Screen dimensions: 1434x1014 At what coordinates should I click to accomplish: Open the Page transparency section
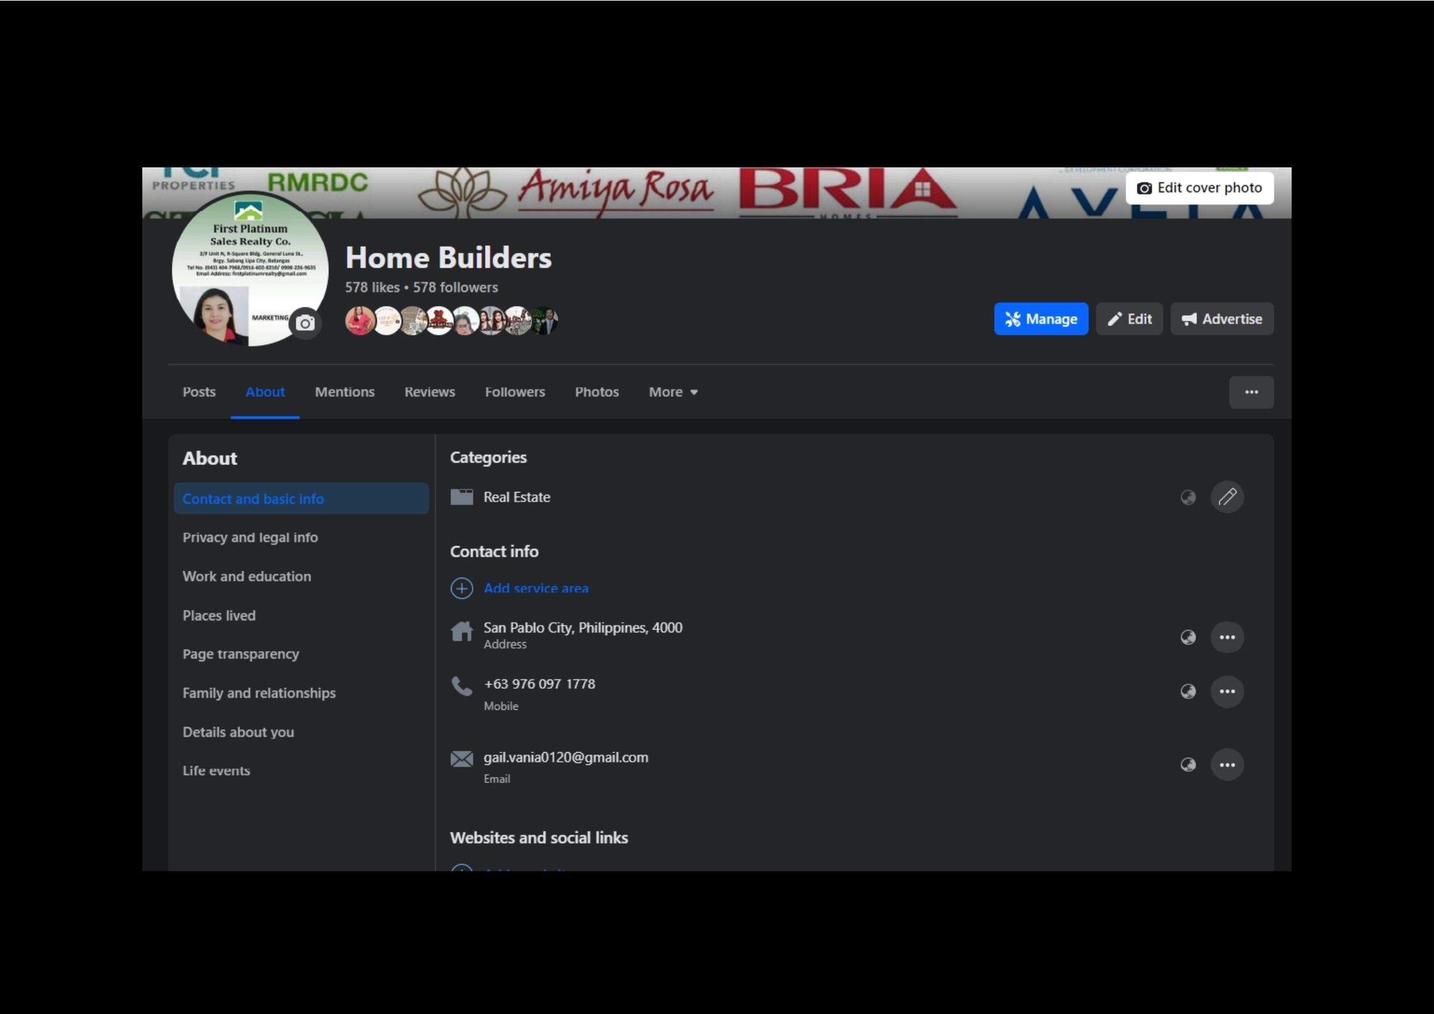pos(240,654)
